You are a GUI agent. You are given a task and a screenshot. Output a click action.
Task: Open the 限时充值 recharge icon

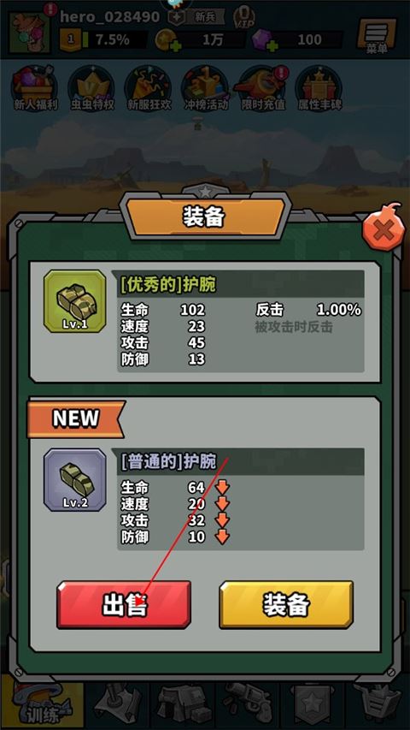262,88
